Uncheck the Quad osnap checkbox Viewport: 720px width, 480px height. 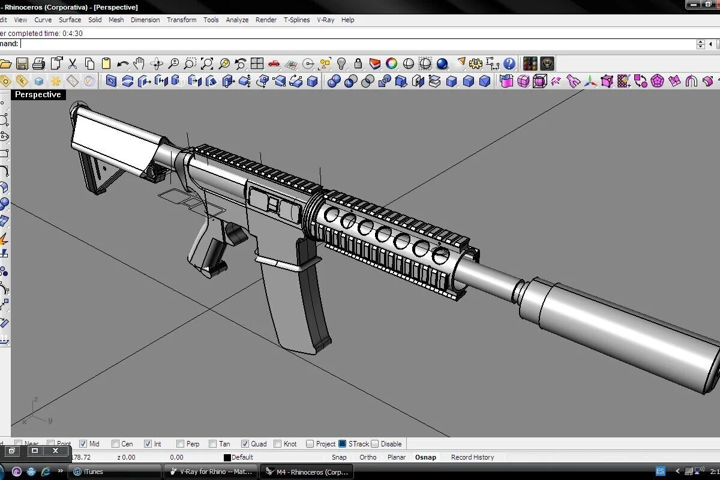[x=245, y=444]
